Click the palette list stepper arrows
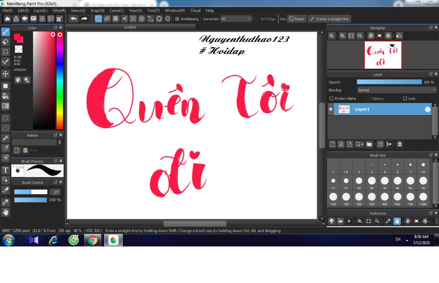 (x=60, y=142)
